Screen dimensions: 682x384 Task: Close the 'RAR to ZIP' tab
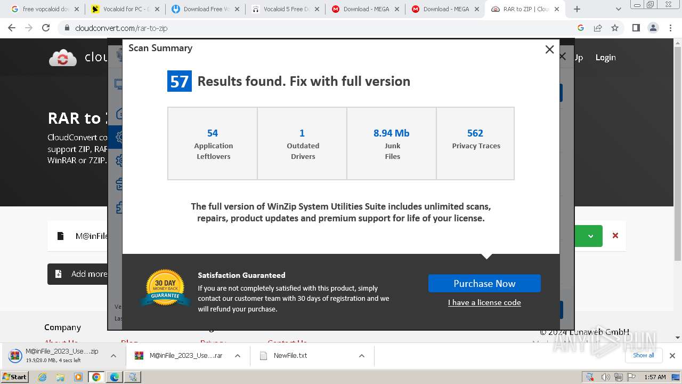[x=557, y=9]
